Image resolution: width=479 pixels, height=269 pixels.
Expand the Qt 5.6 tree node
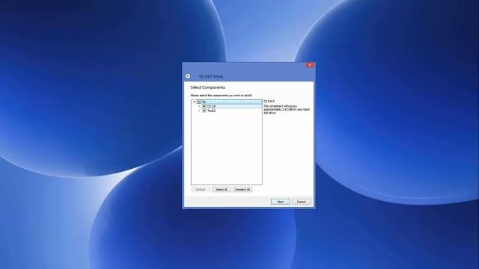click(200, 106)
